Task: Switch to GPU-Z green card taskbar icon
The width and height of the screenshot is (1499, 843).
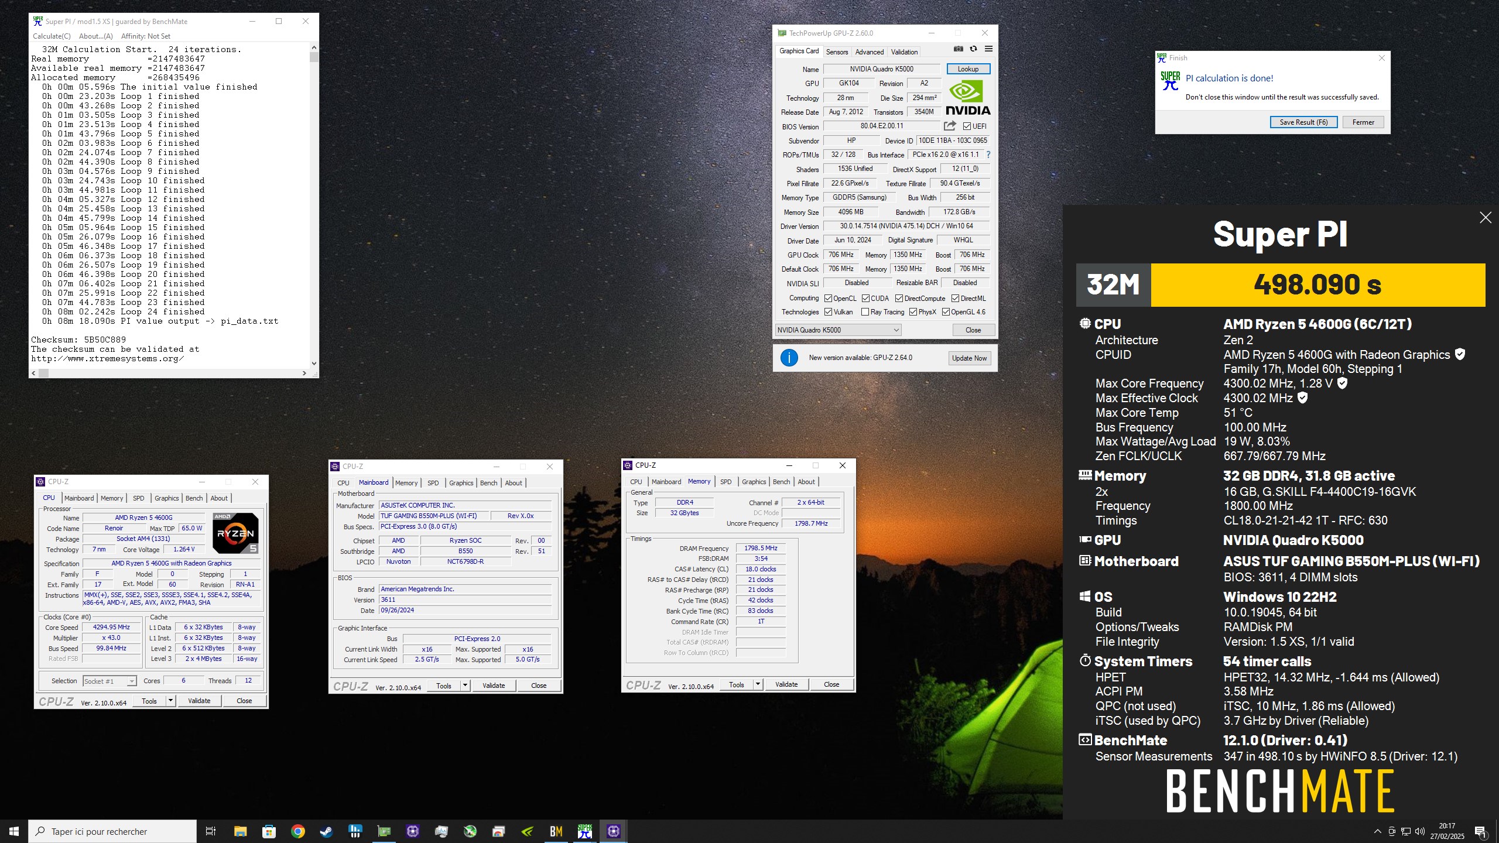Action: 384,831
